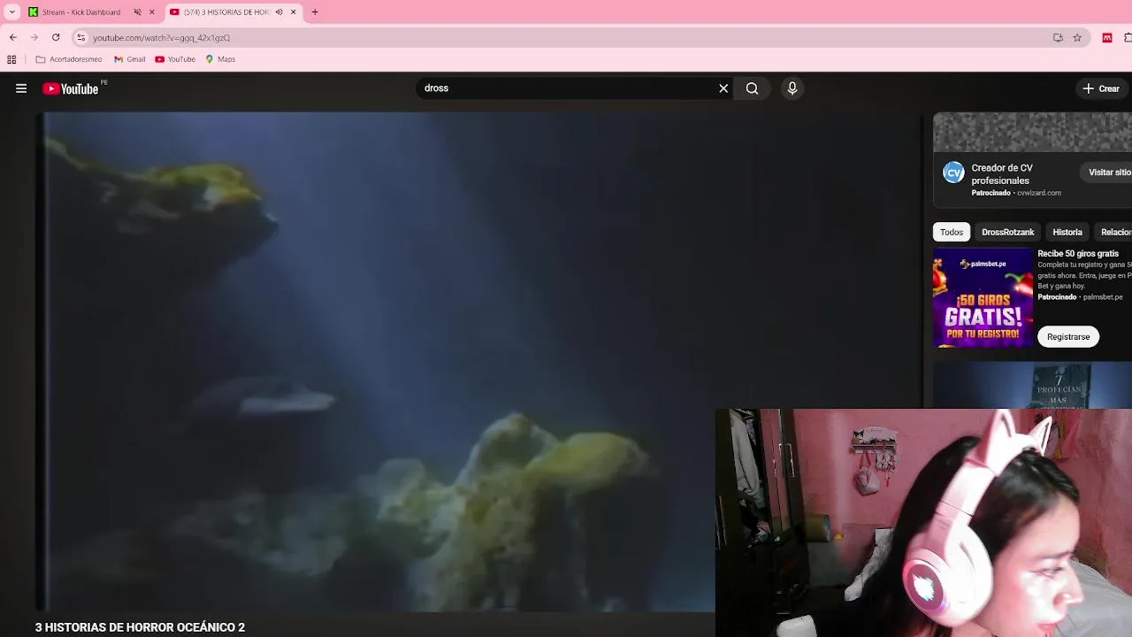This screenshot has width=1132, height=637.
Task: Install app icon in the address bar
Action: coord(1058,37)
